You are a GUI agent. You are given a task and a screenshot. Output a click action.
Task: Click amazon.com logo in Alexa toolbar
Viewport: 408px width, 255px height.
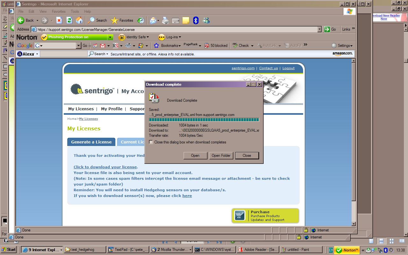point(342,54)
